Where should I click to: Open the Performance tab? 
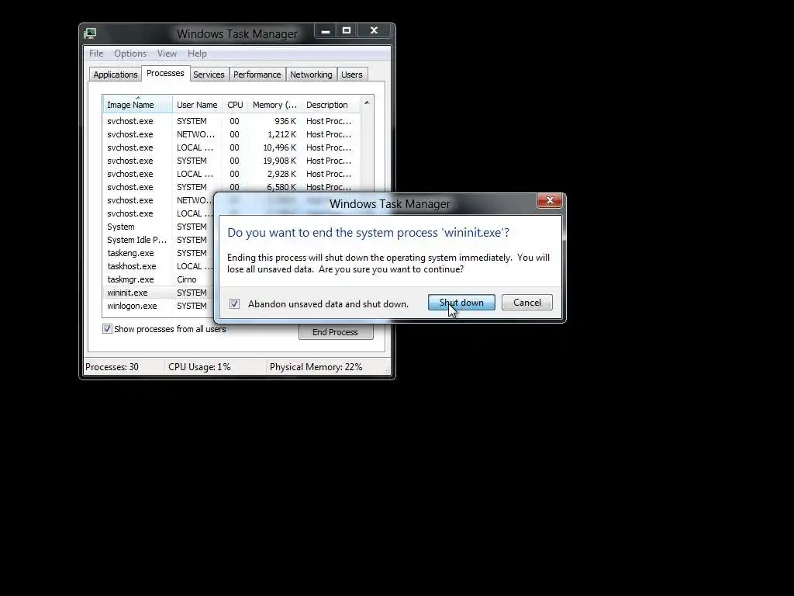tap(257, 74)
